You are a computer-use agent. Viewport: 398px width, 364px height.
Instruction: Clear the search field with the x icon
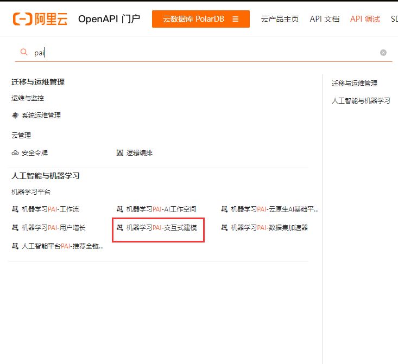(383, 53)
